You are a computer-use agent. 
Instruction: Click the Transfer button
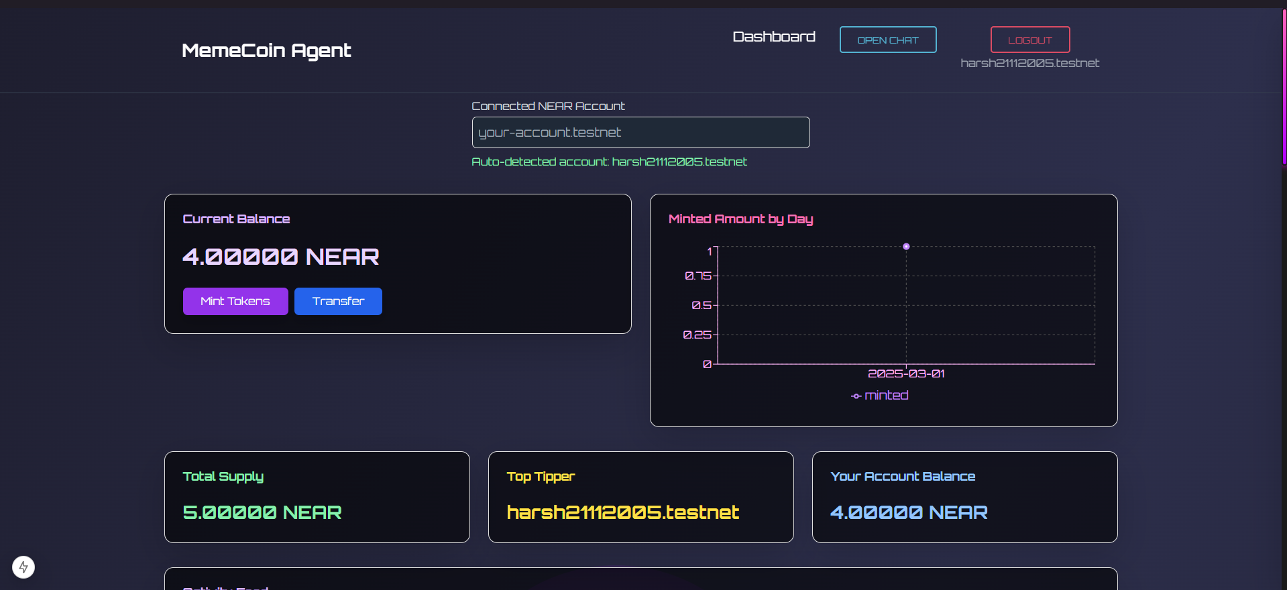click(x=338, y=301)
